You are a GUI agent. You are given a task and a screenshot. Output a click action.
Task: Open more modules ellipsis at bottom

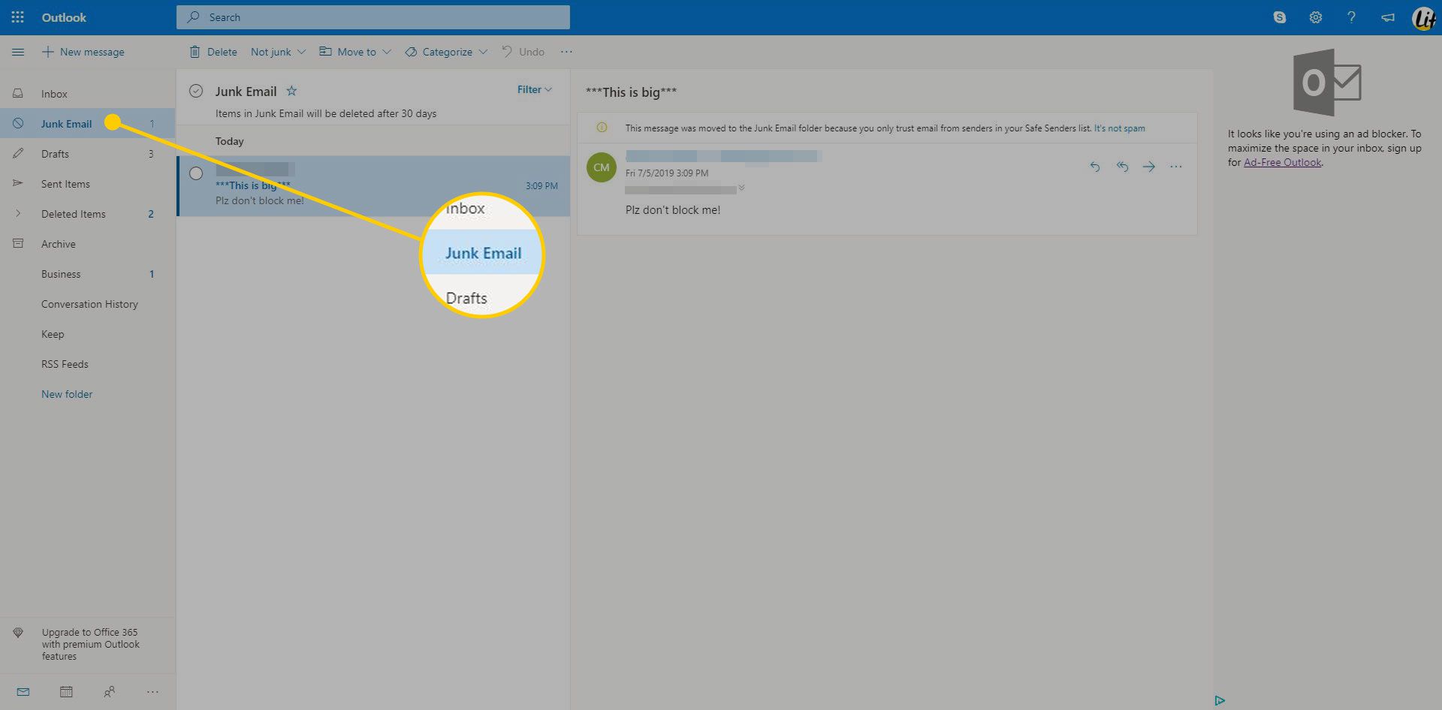tap(152, 691)
